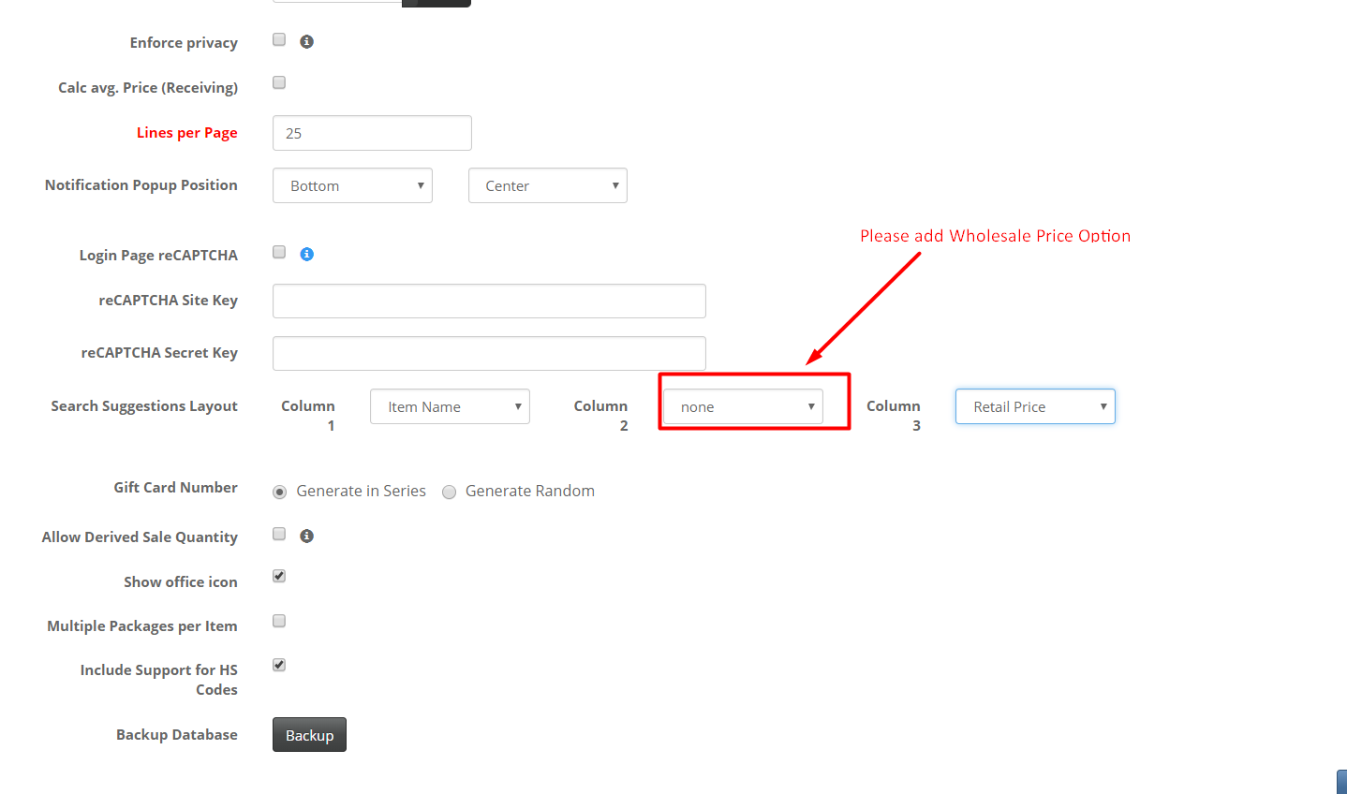This screenshot has width=1347, height=794.
Task: Select Generate in Series for Gift Card Number
Action: [279, 491]
